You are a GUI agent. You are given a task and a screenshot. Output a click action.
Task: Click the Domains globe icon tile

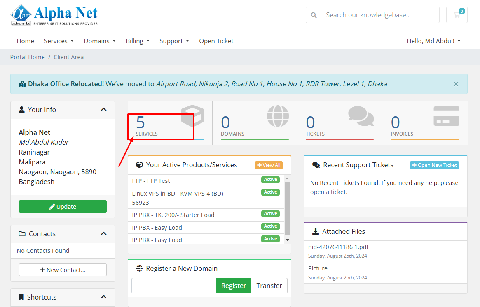[255, 123]
